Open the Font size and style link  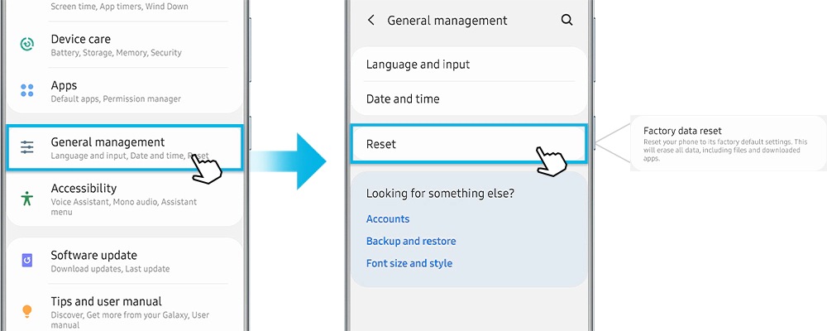pyautogui.click(x=409, y=264)
